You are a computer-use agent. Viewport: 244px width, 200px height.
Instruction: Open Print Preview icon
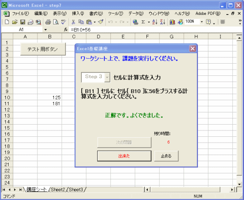[x=56, y=22]
